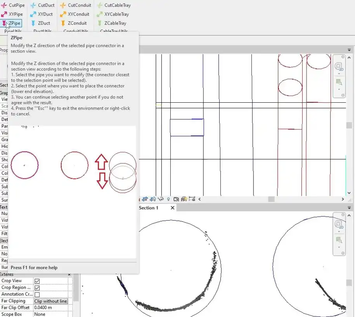The image size is (355, 317).
Task: Activate the XYPipe tool
Action: pos(12,14)
